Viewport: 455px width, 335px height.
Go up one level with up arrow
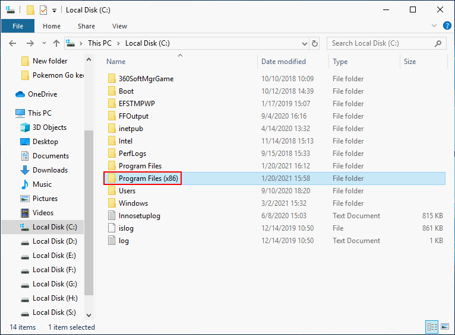tap(56, 43)
